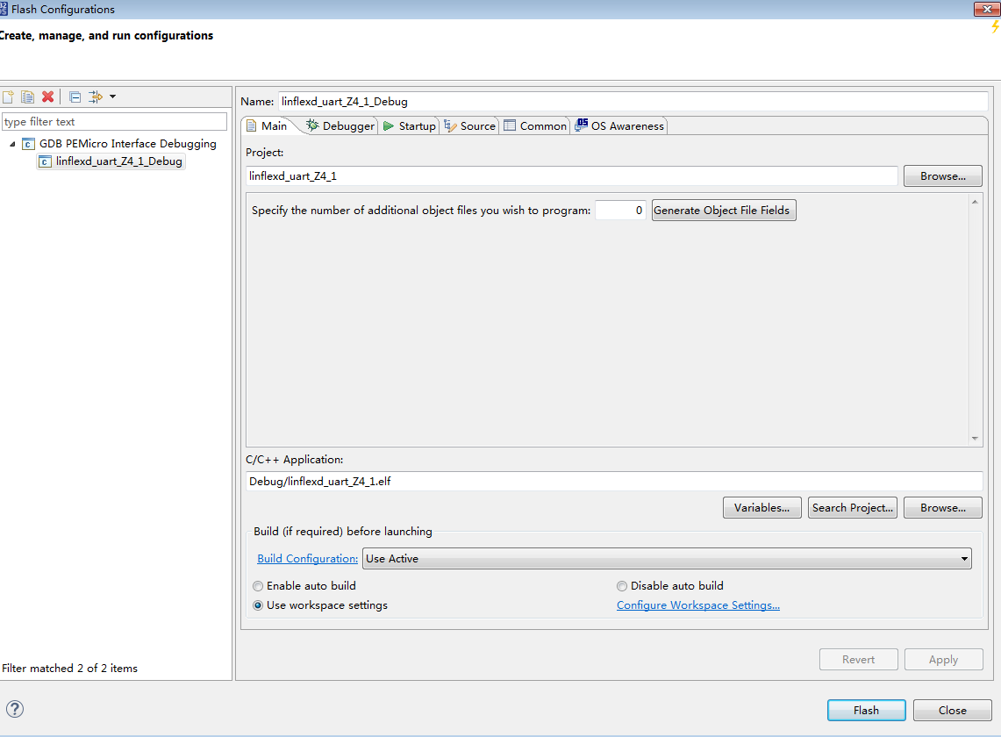Screen dimensions: 1001x737
Task: Click the help icon at bottom left
Action: pos(15,709)
